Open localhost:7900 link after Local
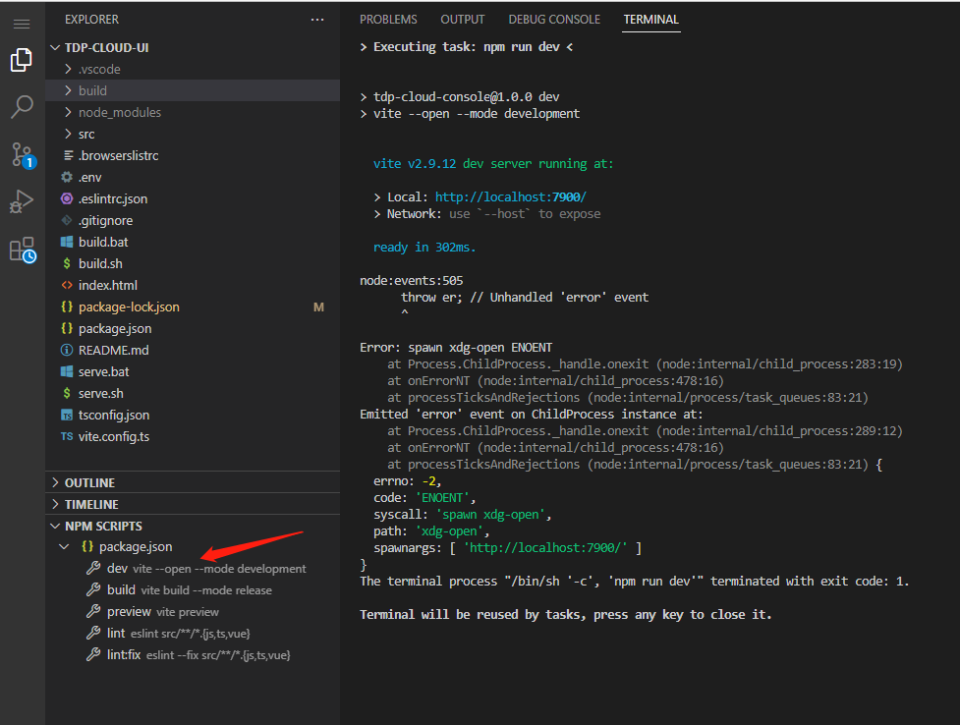Viewport: 960px width, 725px height. 511,197
